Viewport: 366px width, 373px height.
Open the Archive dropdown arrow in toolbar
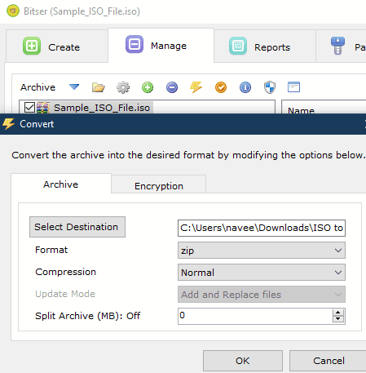[74, 87]
